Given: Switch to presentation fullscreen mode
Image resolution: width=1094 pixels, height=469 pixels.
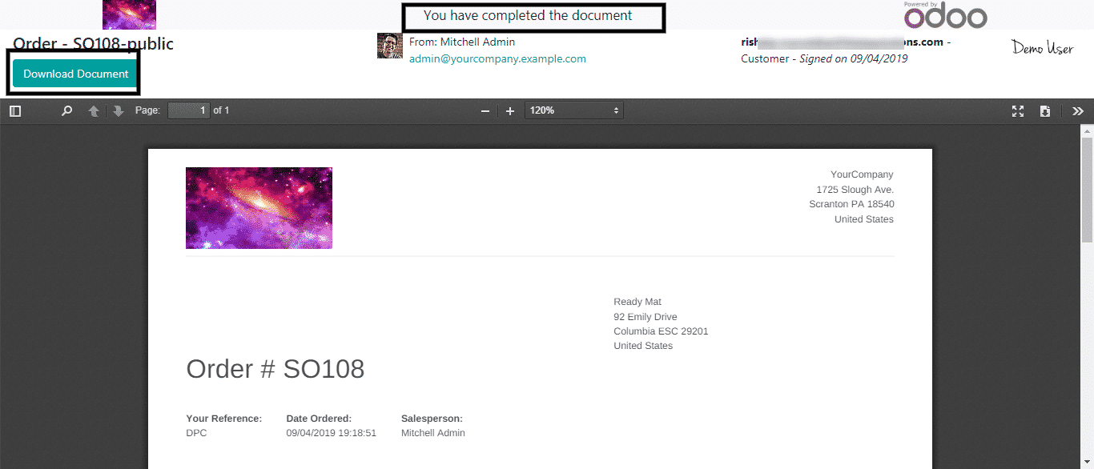Looking at the screenshot, I should [1018, 111].
